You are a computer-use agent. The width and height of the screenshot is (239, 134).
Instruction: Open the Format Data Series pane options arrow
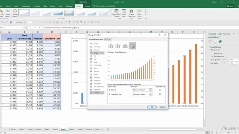(x=234, y=34)
